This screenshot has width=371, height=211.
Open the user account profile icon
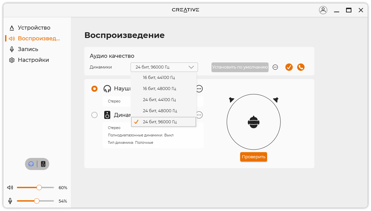[323, 10]
